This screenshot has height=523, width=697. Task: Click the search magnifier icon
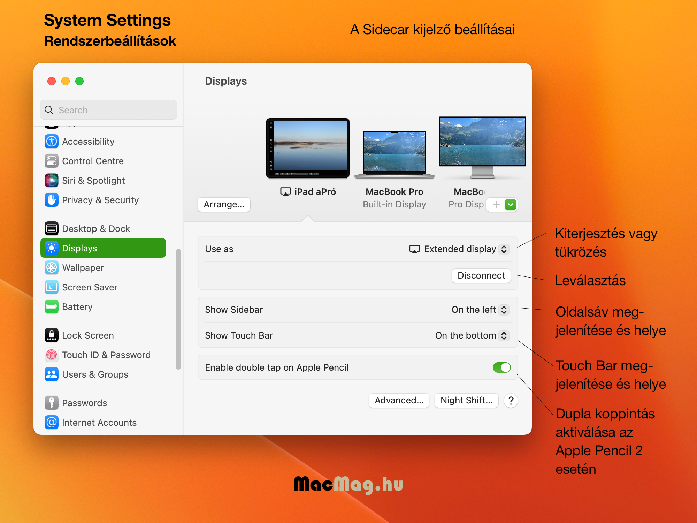49,110
